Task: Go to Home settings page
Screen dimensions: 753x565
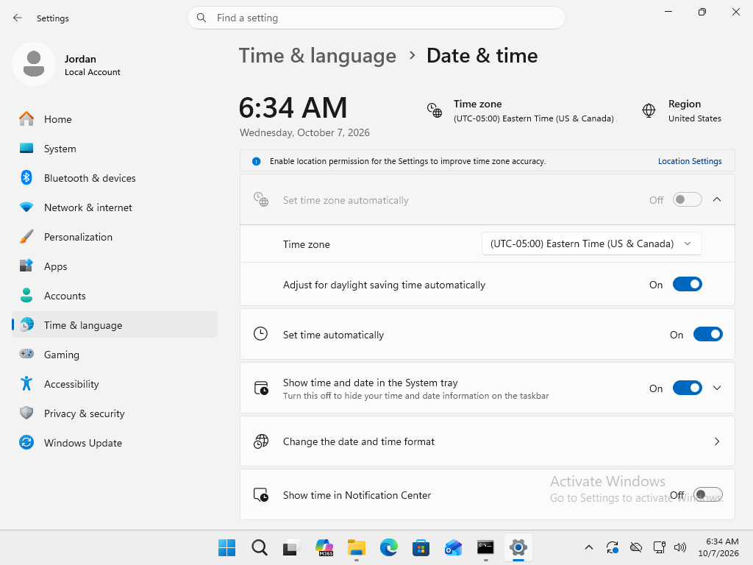Action: (114, 118)
